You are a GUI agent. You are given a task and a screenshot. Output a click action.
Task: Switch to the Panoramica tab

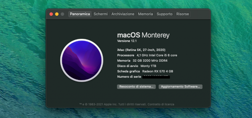[80, 14]
